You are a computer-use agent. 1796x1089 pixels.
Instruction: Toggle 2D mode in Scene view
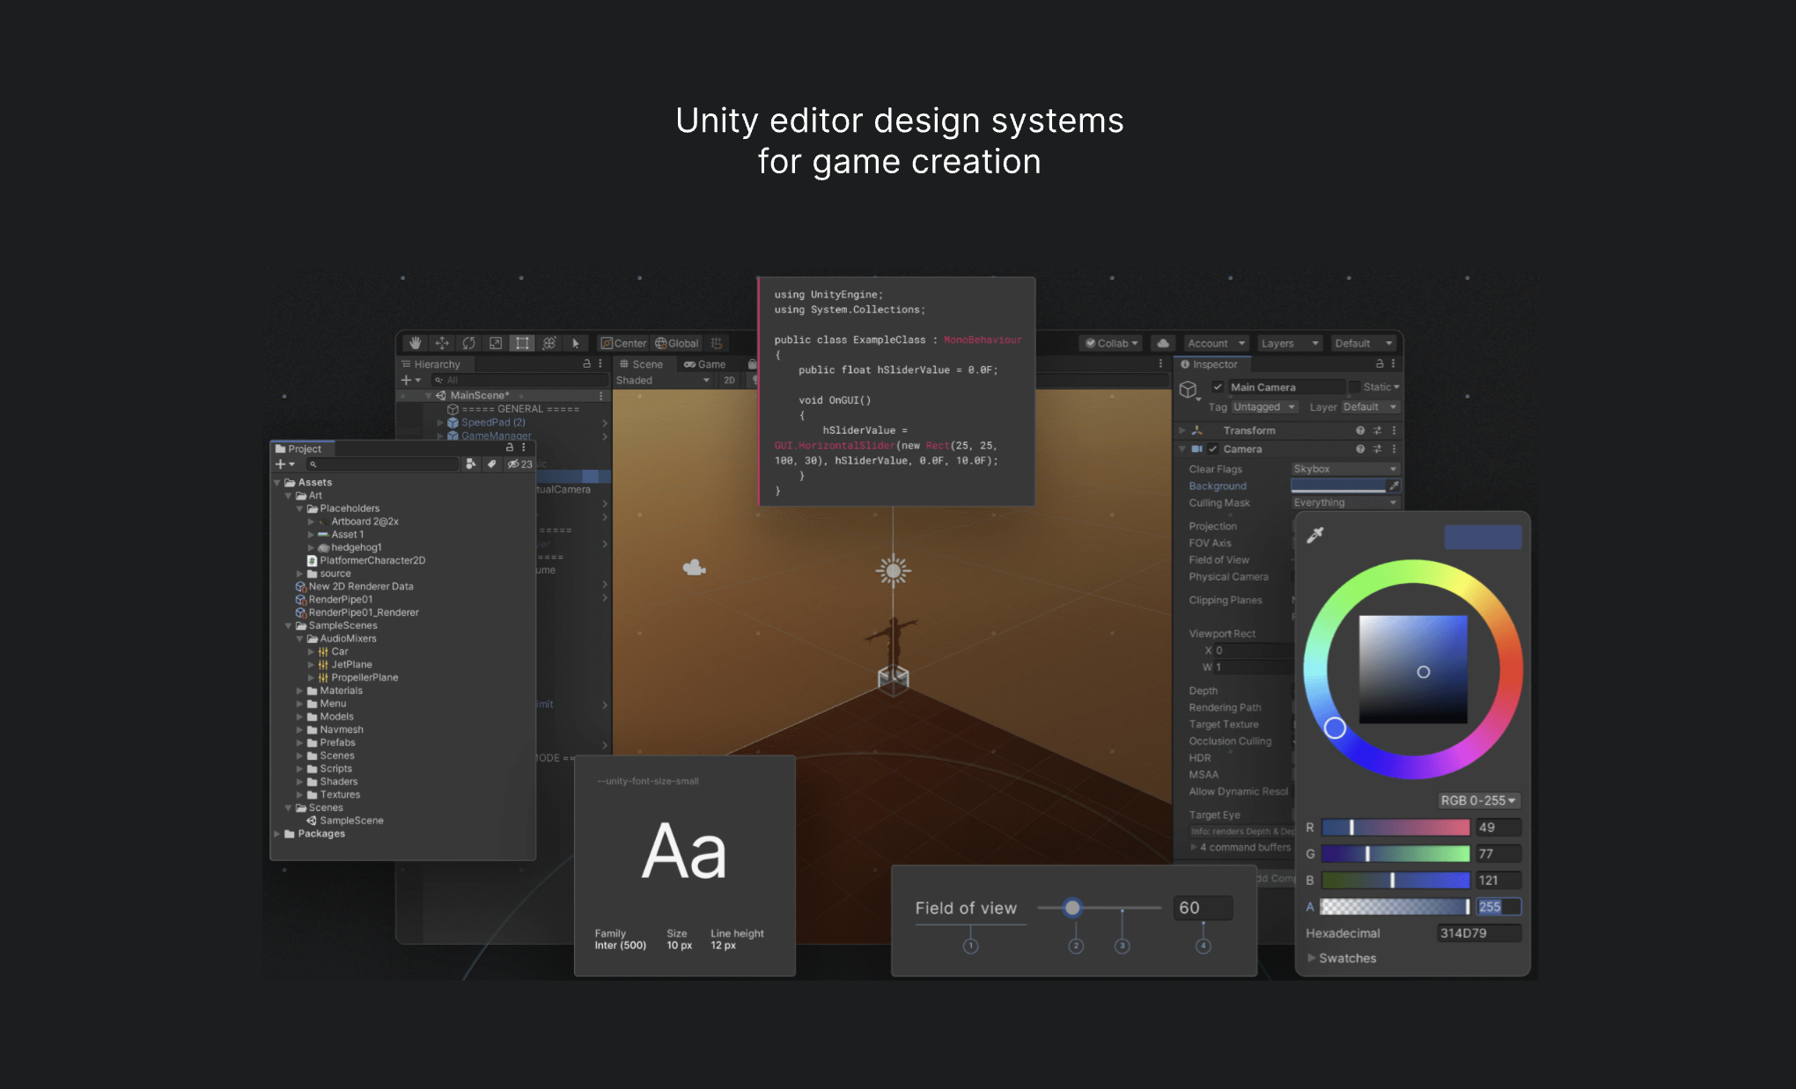729,380
